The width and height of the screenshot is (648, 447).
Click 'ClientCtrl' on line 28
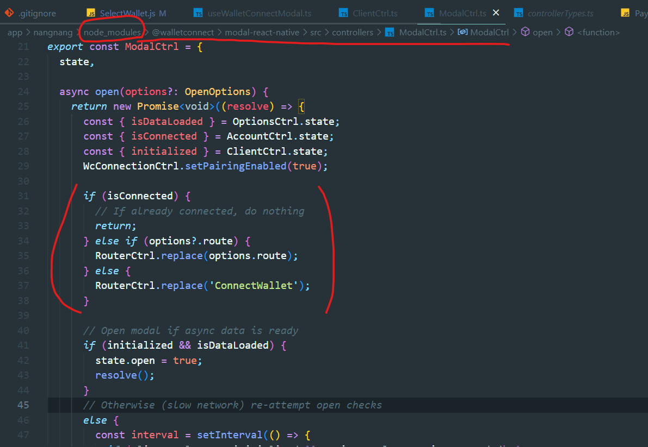tap(256, 152)
